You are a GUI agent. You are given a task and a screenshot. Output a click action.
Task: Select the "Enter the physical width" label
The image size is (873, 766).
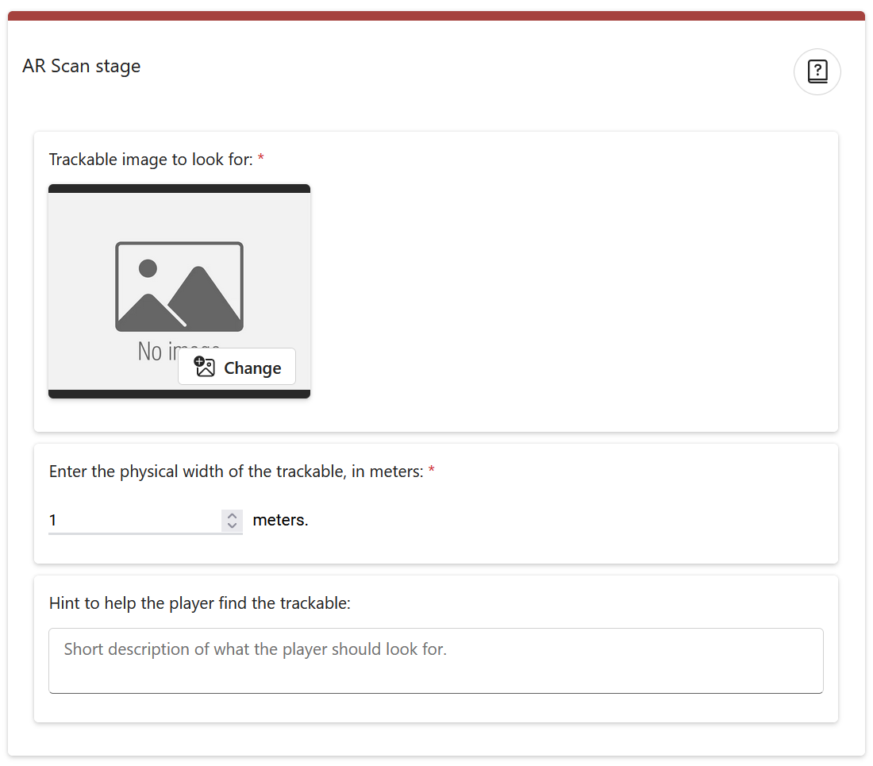[x=236, y=472]
